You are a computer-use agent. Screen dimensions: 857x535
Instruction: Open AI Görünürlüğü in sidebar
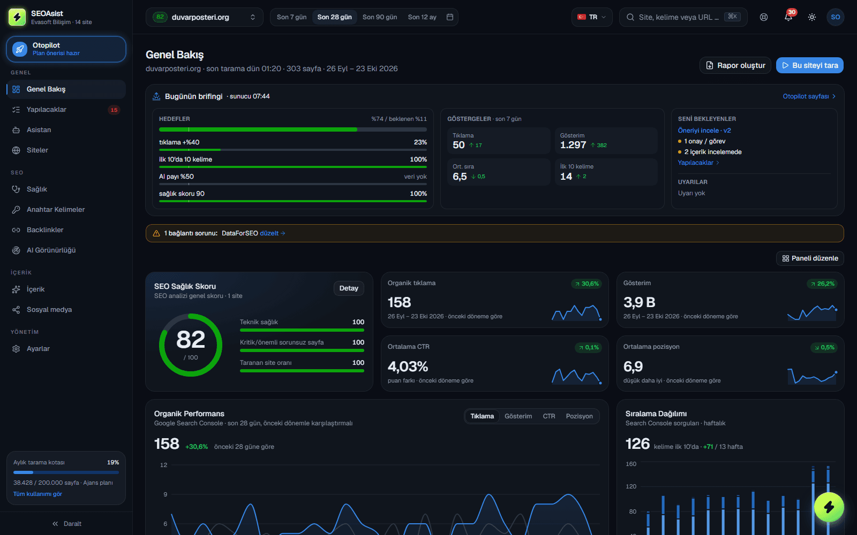click(x=66, y=250)
